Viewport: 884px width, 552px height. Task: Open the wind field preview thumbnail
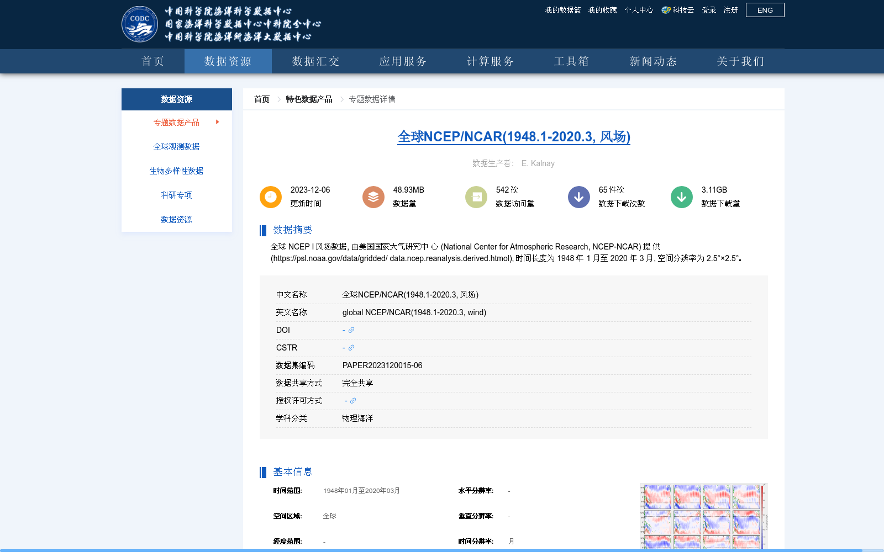click(704, 517)
